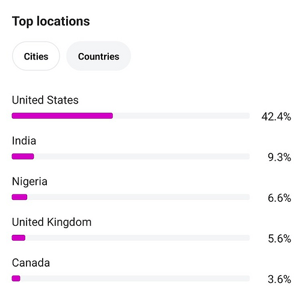
Task: Click the United States magenta bar
Action: coord(63,116)
